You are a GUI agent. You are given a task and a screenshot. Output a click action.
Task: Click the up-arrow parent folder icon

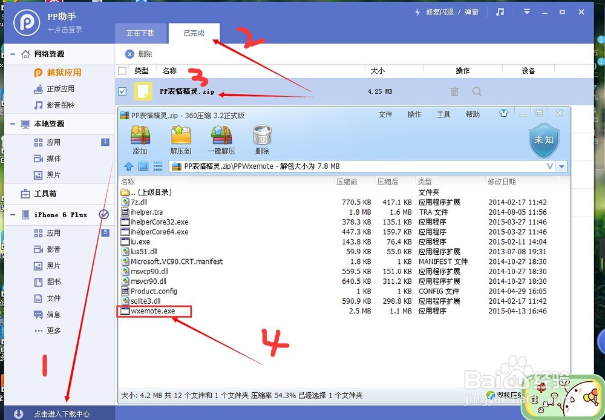click(x=129, y=166)
